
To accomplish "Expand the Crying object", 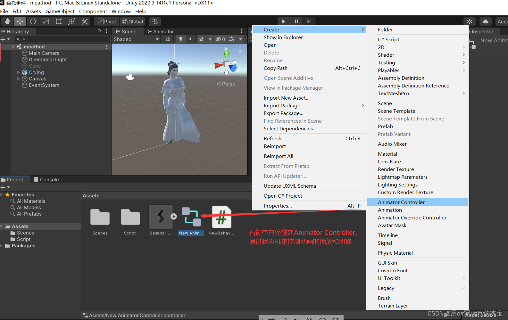I will tap(19, 72).
